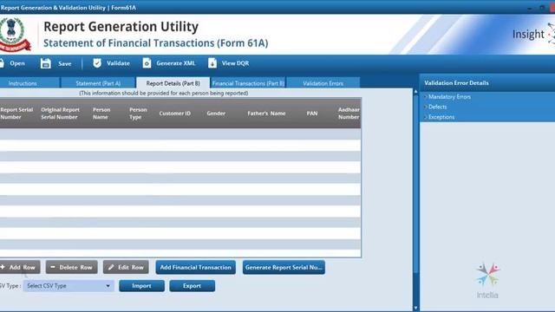
Task: Click the Insight logo text
Action: point(528,35)
